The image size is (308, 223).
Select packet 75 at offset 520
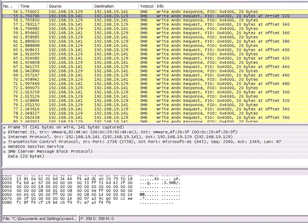click(155, 100)
